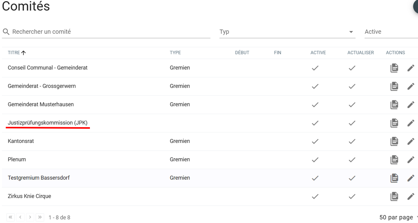The image size is (418, 223).
Task: Go to the last page arrow
Action: [x=40, y=217]
